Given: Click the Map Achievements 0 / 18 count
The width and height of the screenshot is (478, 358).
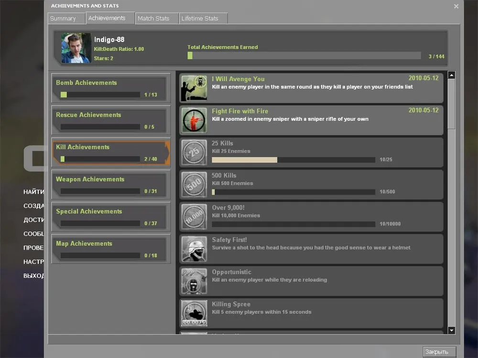Looking at the screenshot, I should click(151, 256).
